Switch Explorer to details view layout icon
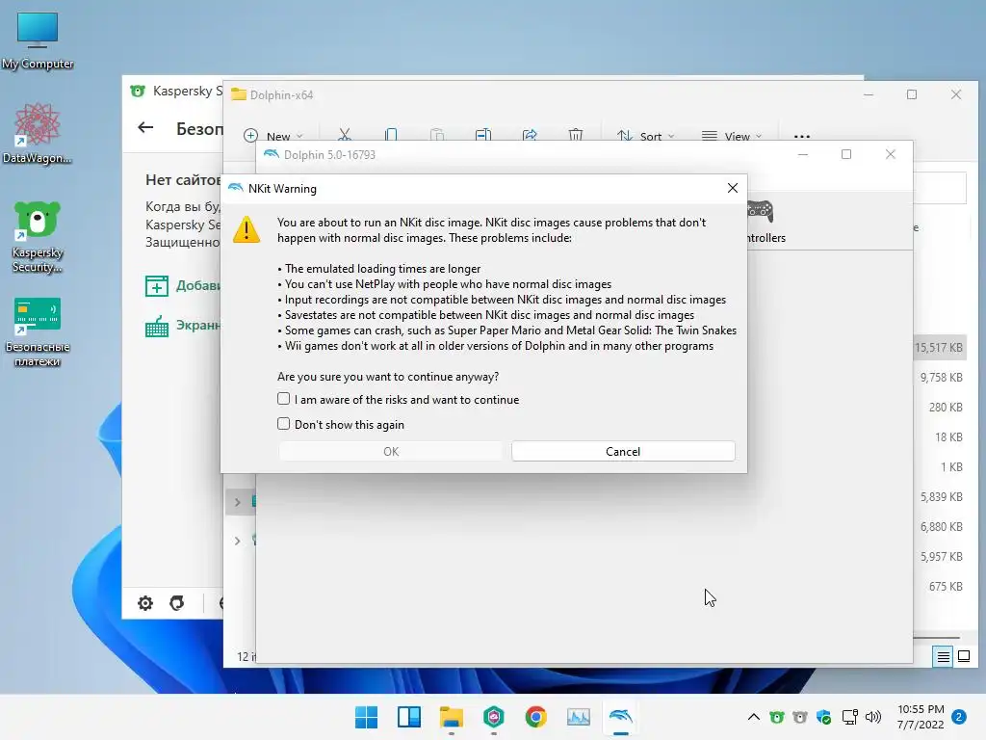Screen dimensions: 986x740 click(x=944, y=657)
